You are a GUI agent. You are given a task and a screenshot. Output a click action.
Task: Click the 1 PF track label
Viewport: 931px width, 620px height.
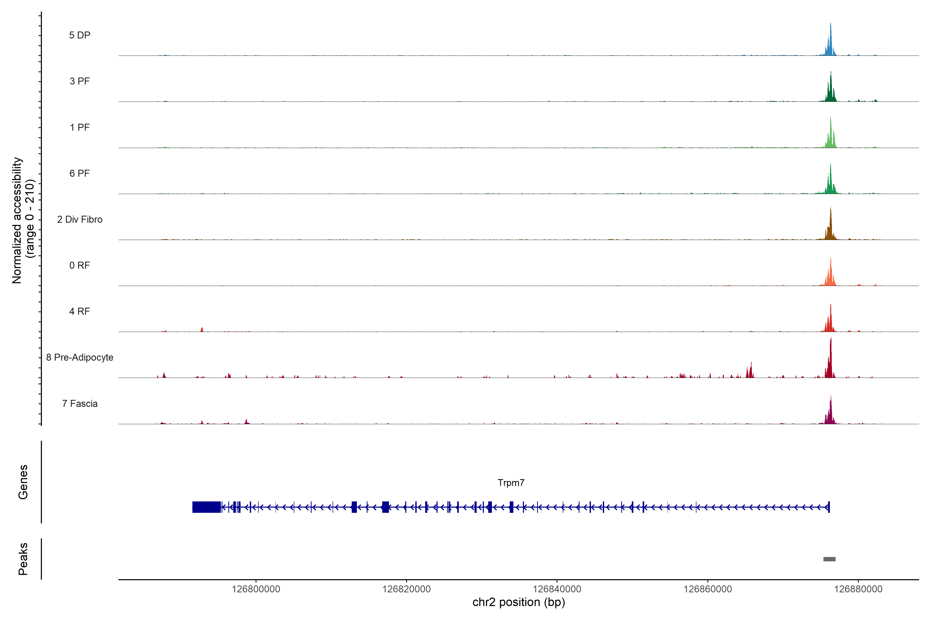[80, 127]
